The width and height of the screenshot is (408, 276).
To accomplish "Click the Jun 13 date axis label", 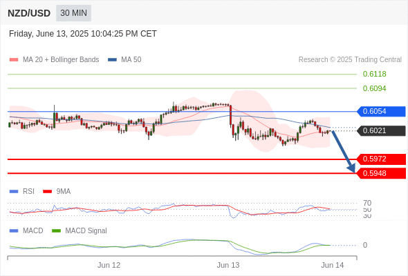I will 228,266.
